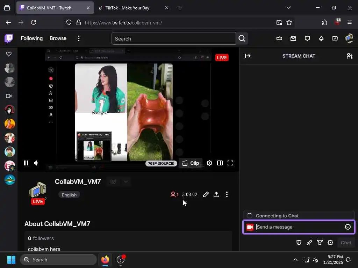Click the Windows taskbar Search box

pos(58,260)
